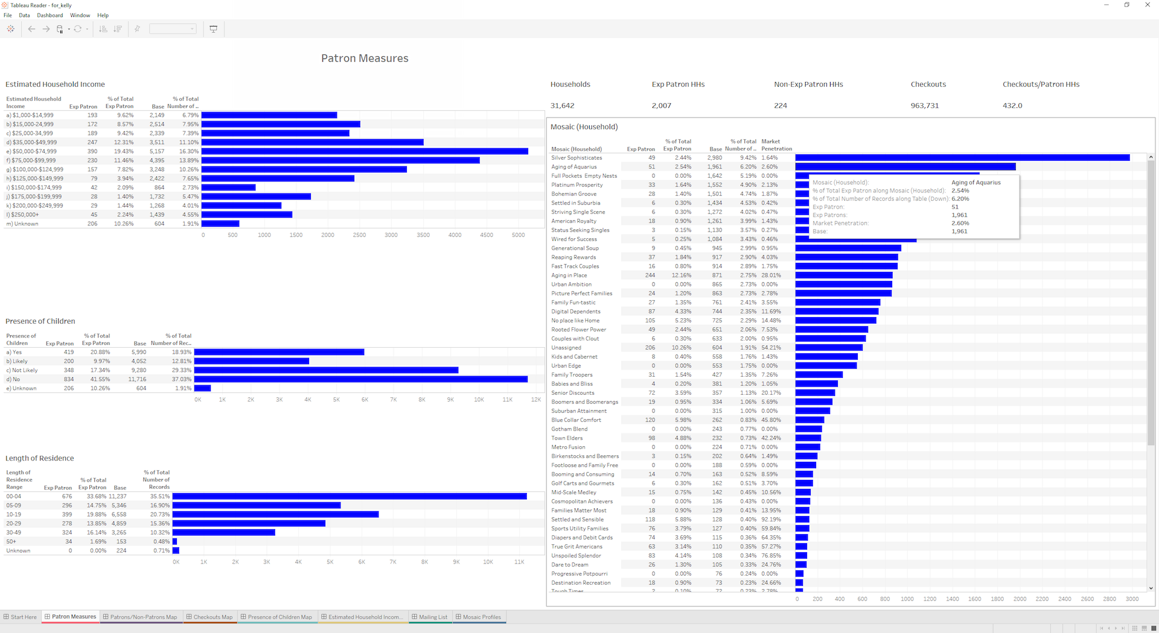Restore the Tableau Reader window
Viewport: 1159px width, 633px height.
pos(1126,5)
